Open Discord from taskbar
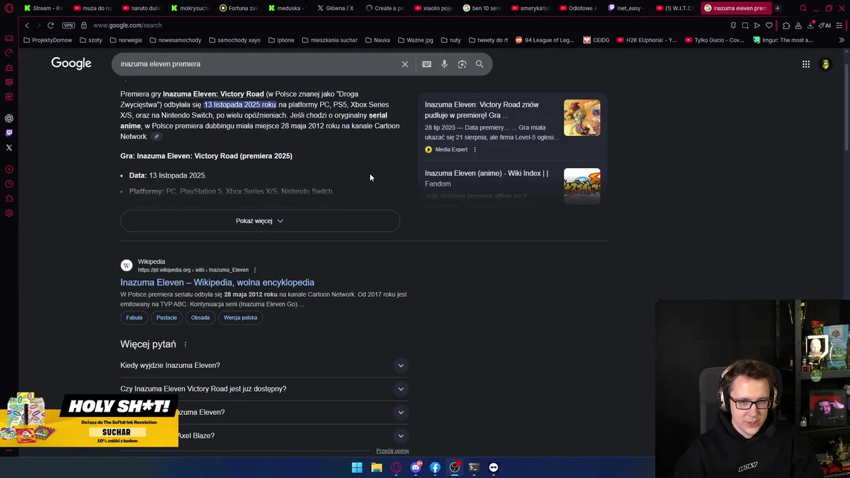Image resolution: width=850 pixels, height=478 pixels. pos(416,467)
